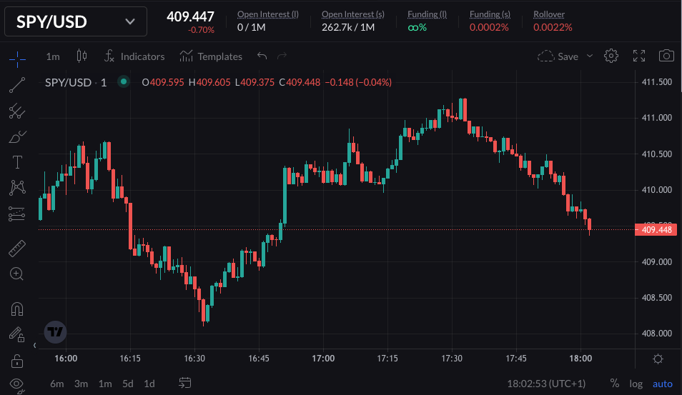682x395 pixels.
Task: Select the 1m date range at bottom
Action: [105, 384]
